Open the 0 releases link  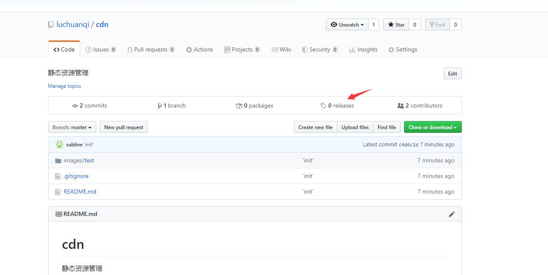[x=337, y=105]
